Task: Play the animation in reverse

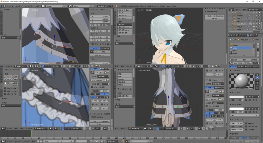Action: coord(97,141)
